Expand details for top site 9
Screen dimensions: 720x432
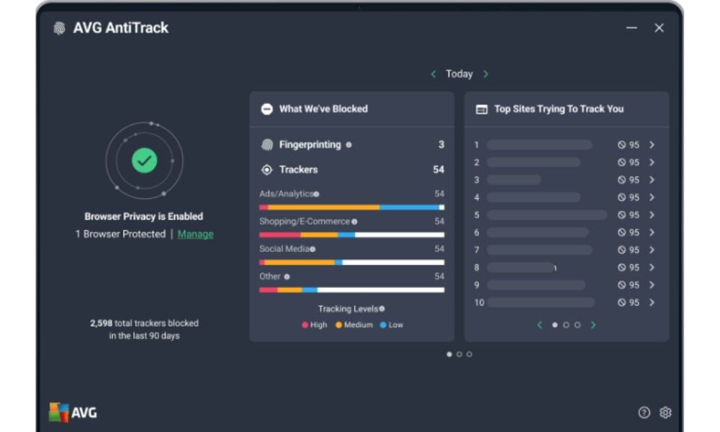[x=652, y=284]
